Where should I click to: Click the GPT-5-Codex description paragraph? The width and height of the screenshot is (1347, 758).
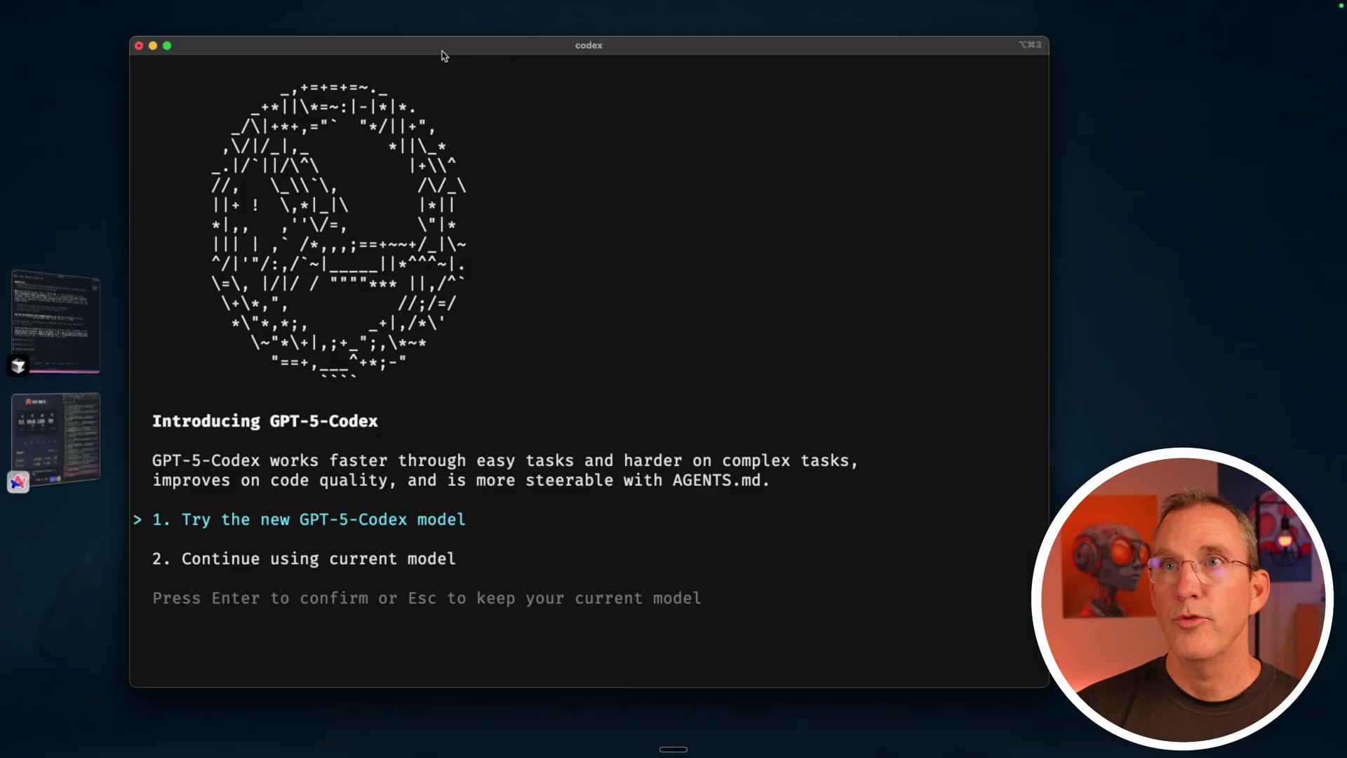pos(505,471)
